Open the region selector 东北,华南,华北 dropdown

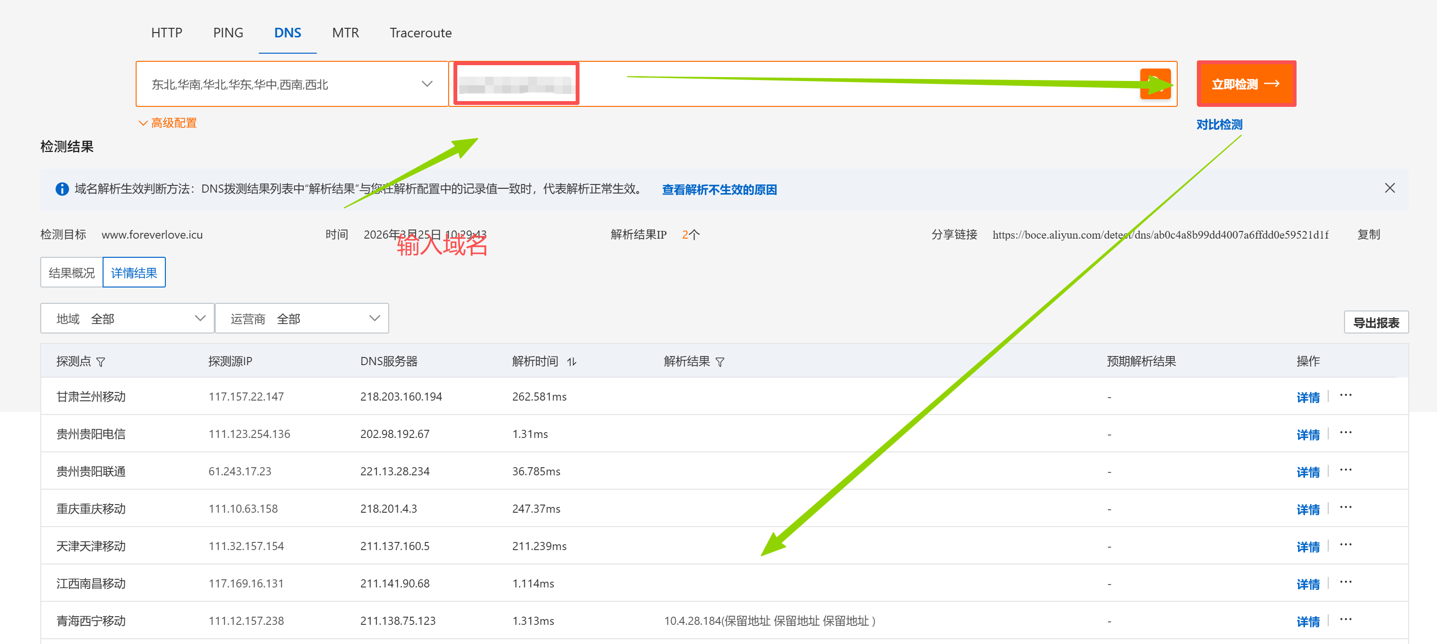click(x=292, y=84)
